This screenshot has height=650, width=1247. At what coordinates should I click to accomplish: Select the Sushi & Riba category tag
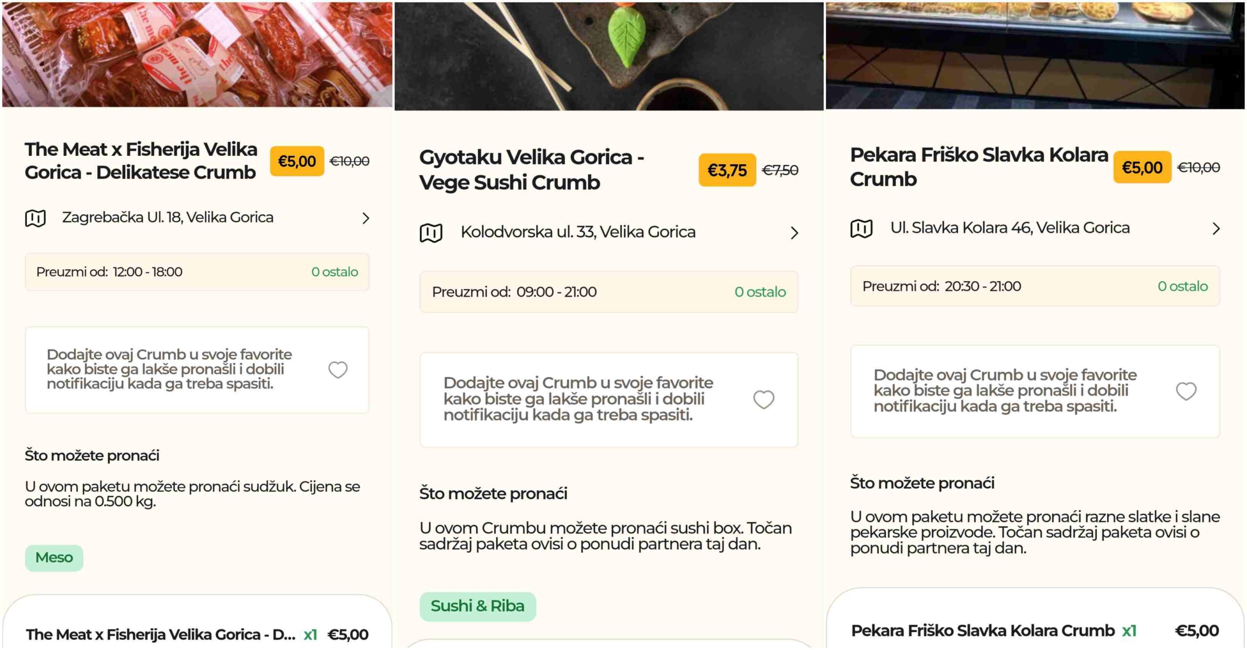click(477, 606)
